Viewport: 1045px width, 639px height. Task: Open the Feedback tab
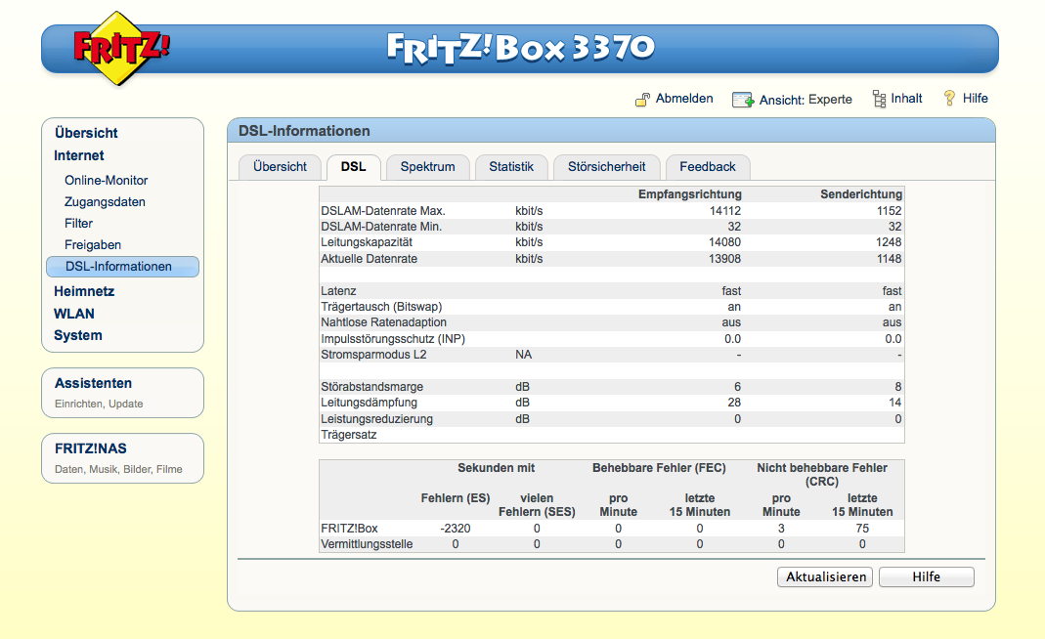[x=708, y=167]
